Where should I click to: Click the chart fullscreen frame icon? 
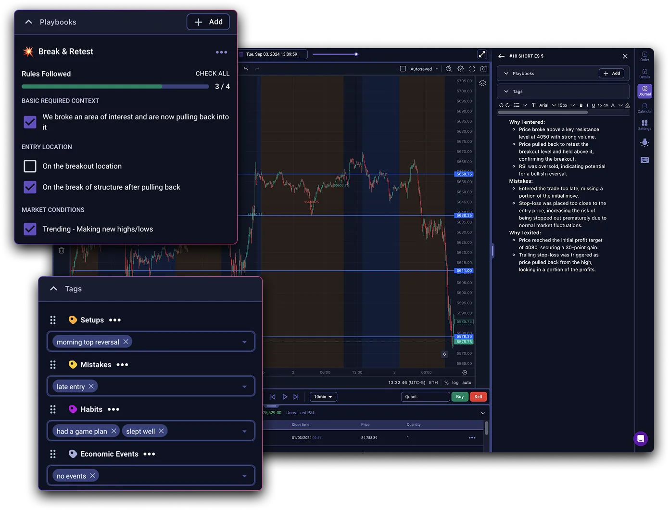coord(472,69)
